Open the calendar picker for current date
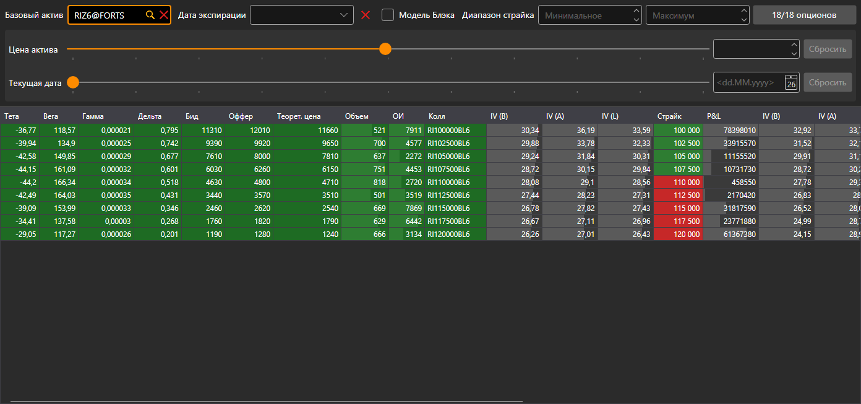Viewport: 861px width, 404px height. click(x=791, y=82)
